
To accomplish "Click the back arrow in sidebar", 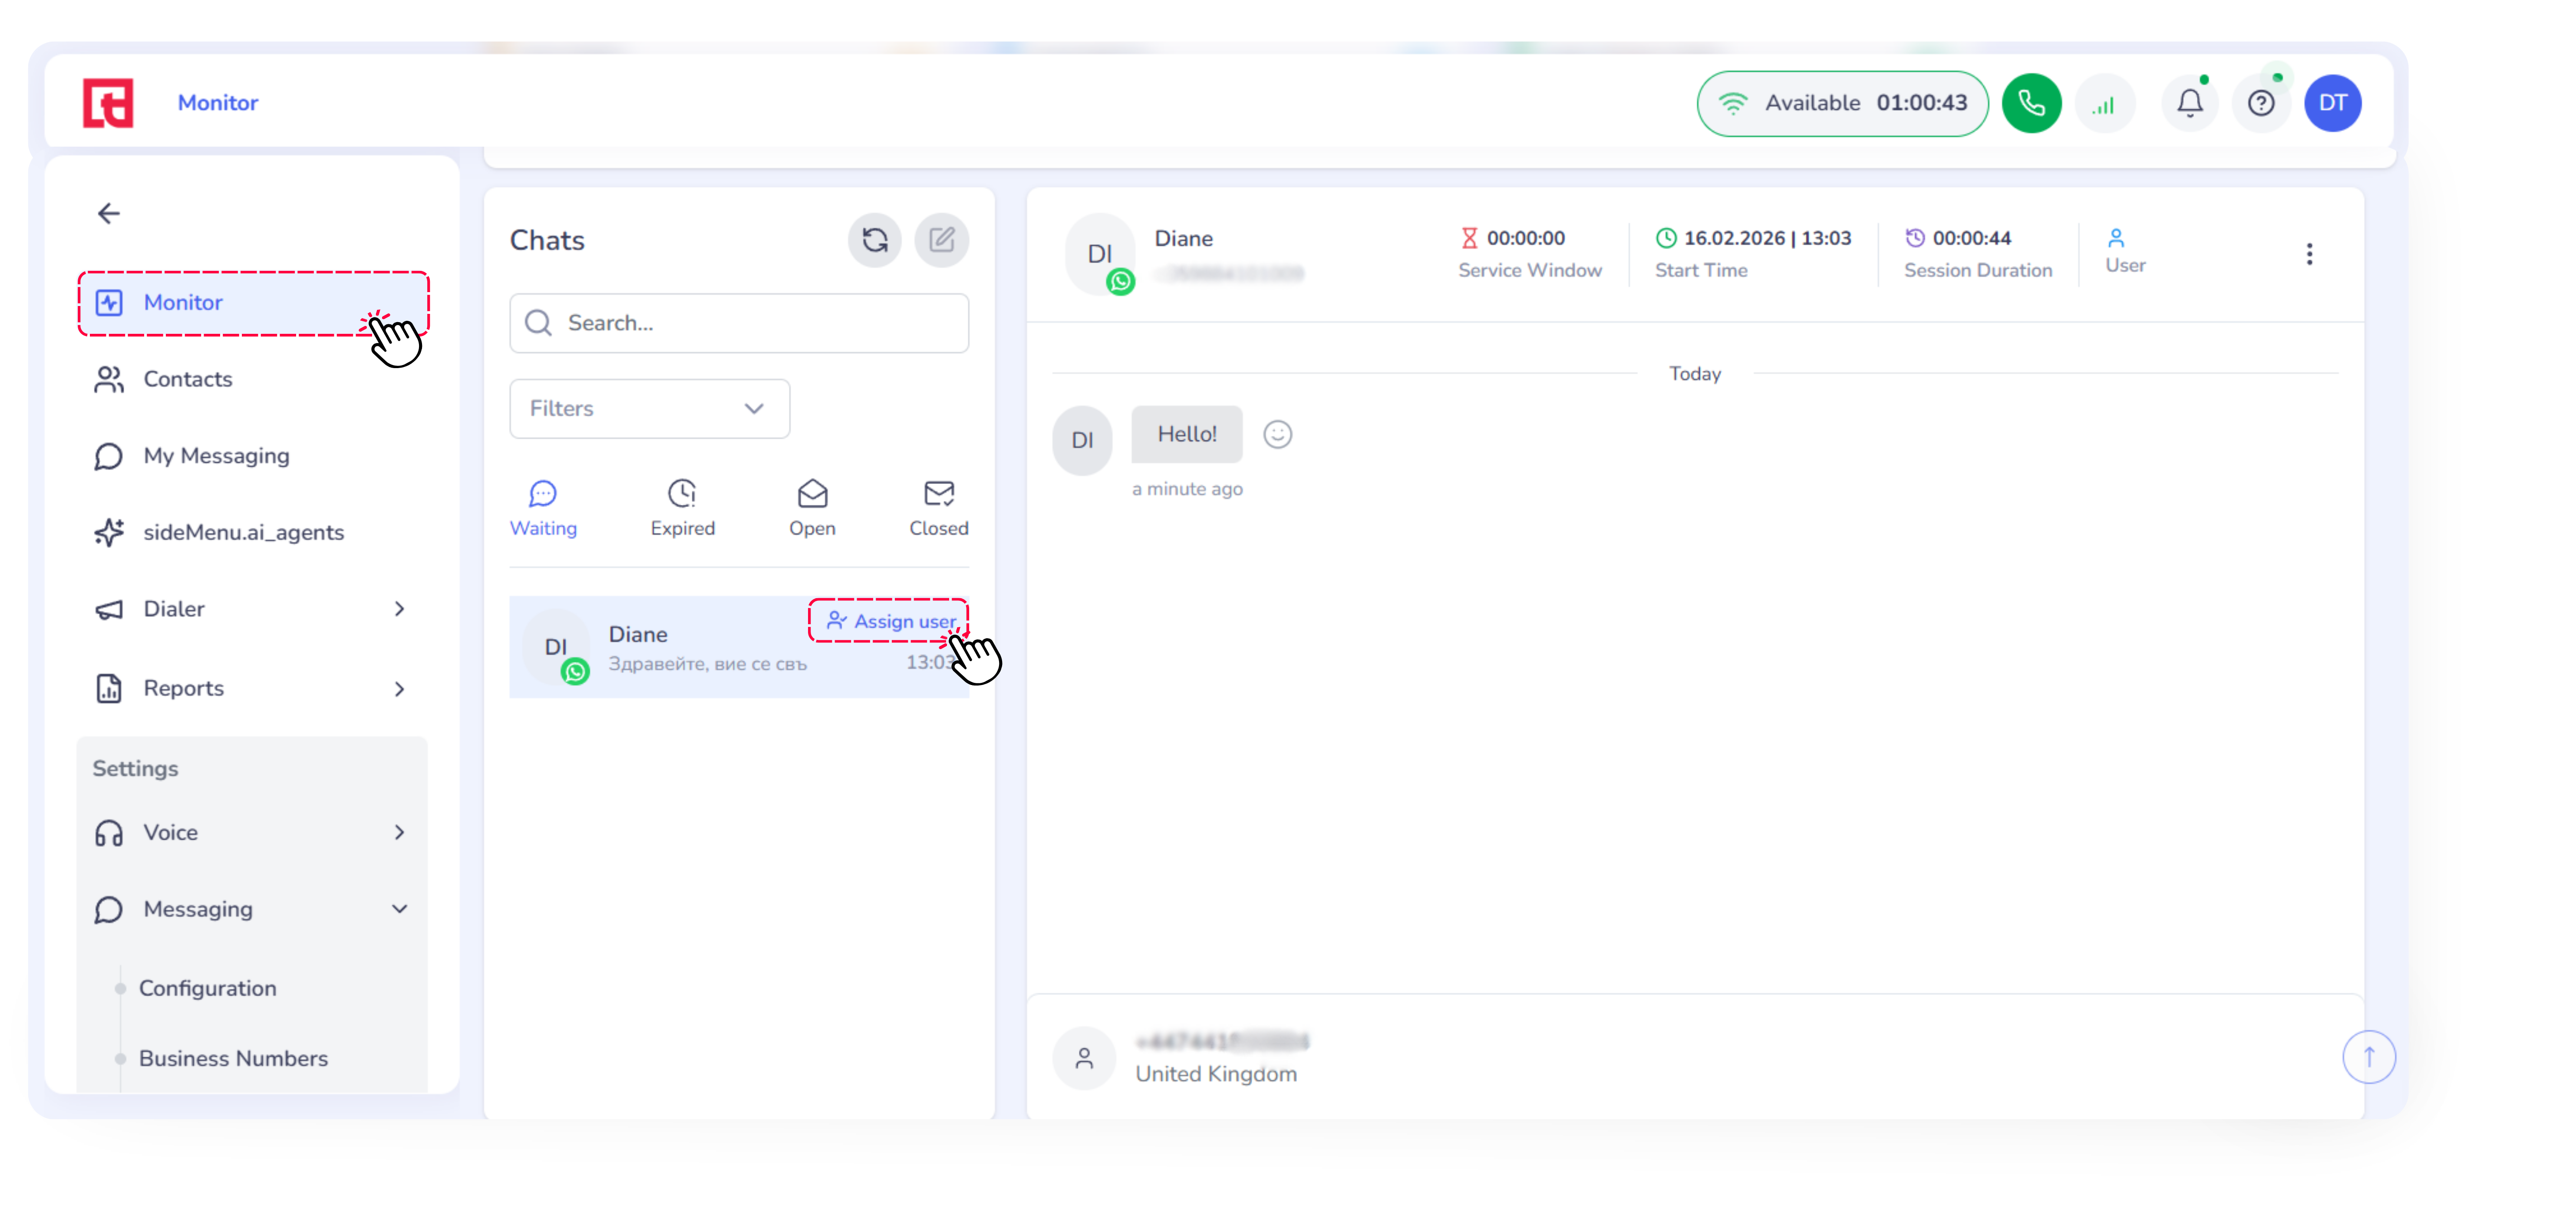I will coord(109,213).
